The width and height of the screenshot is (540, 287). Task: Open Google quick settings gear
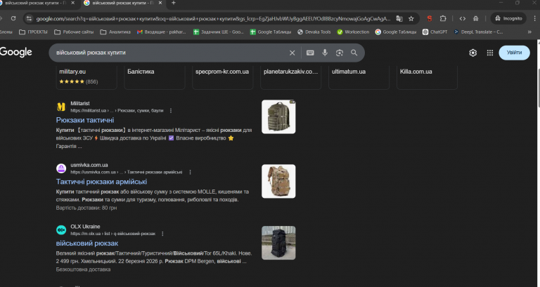click(x=472, y=53)
